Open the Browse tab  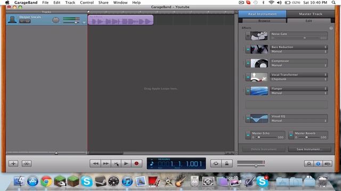point(264,21)
